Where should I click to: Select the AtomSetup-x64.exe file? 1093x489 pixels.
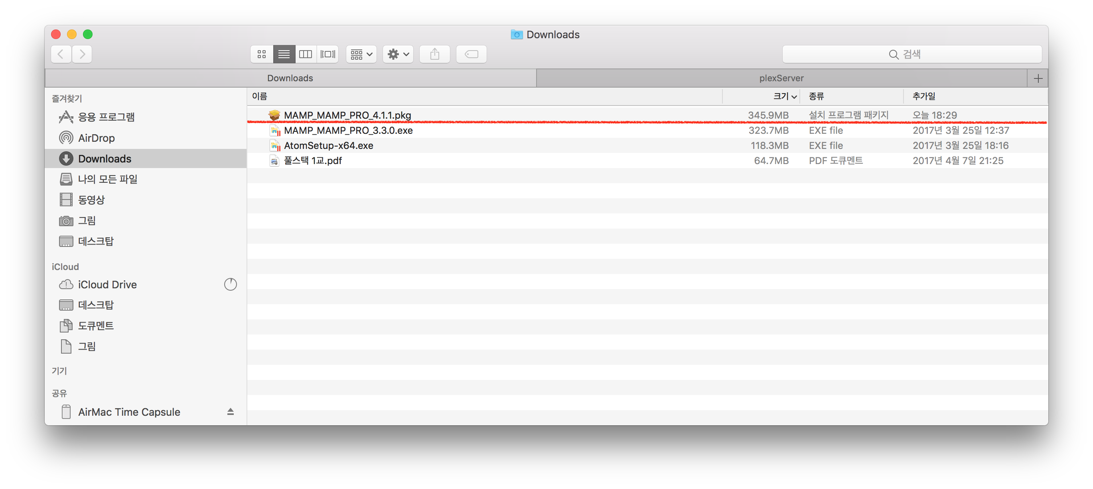[x=647, y=145]
